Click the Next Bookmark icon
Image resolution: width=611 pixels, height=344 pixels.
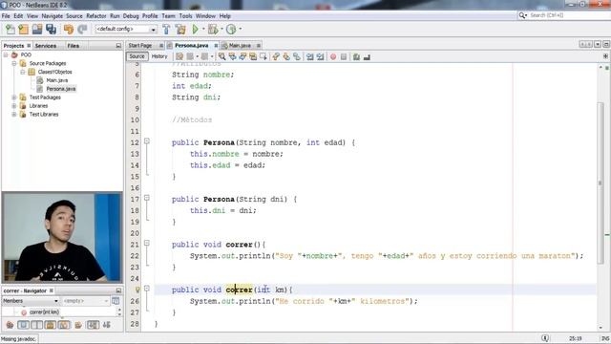(x=286, y=57)
